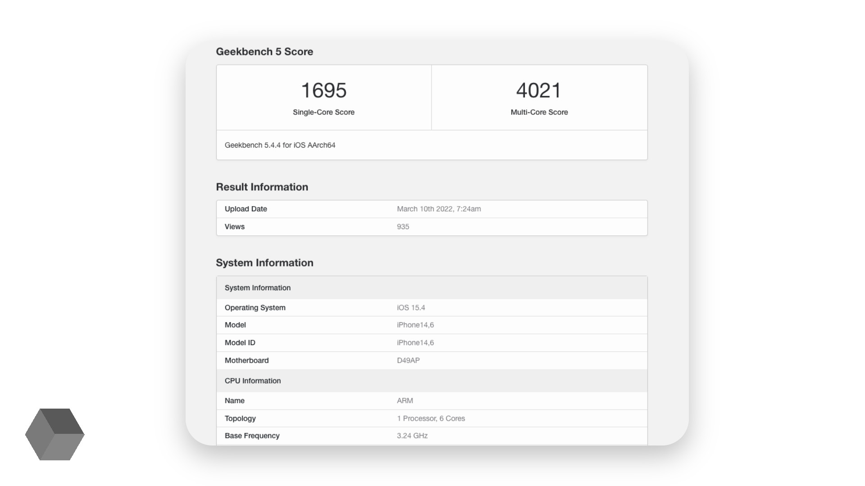This screenshot has width=865, height=486.
Task: Select the iOS 15.4 value
Action: pos(411,308)
